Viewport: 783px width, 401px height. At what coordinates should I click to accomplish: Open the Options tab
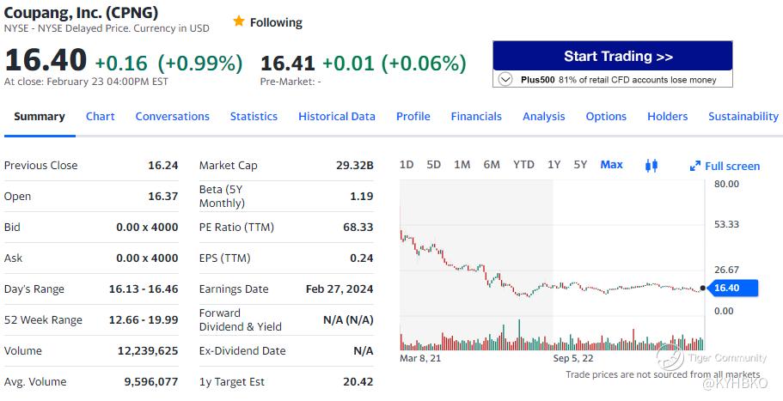(x=606, y=116)
